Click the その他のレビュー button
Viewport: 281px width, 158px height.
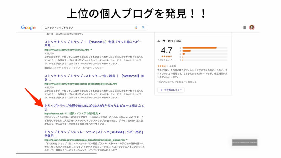coord(171,90)
